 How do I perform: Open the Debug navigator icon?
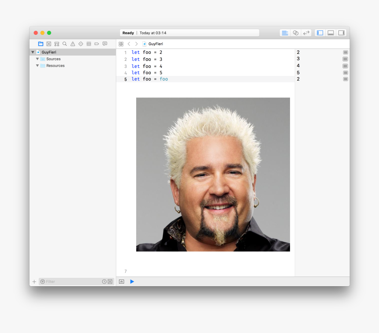[89, 44]
